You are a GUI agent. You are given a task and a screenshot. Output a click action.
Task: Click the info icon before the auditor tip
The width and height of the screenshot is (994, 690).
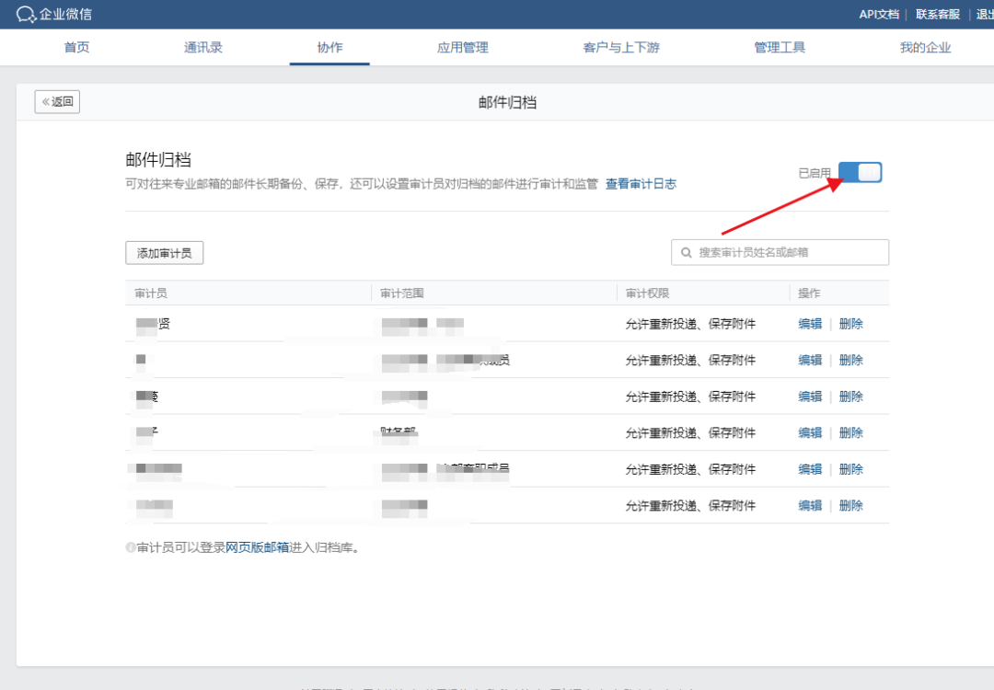(132, 546)
